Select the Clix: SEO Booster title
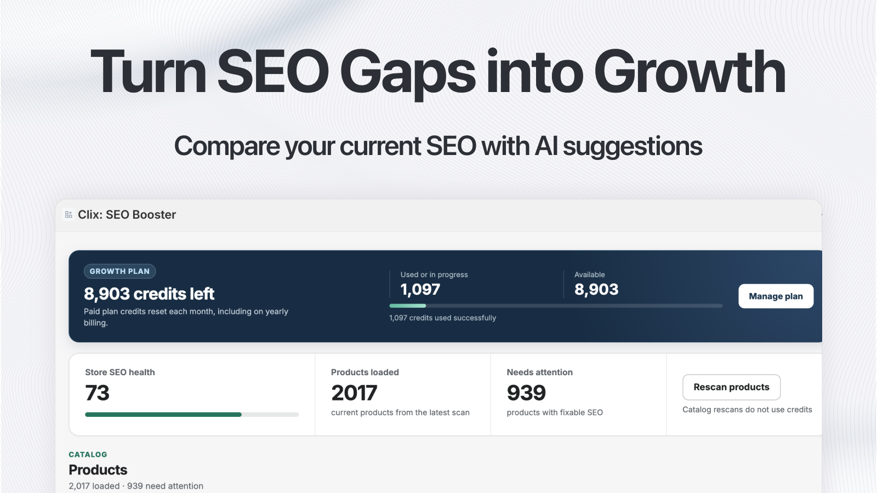Viewport: 877px width, 493px height. point(127,215)
